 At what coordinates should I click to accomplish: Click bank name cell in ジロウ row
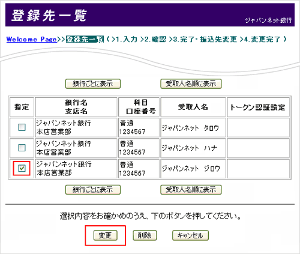(76, 169)
